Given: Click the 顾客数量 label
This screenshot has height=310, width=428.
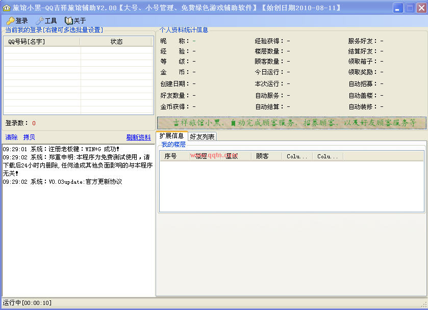Looking at the screenshot, I should [269, 61].
